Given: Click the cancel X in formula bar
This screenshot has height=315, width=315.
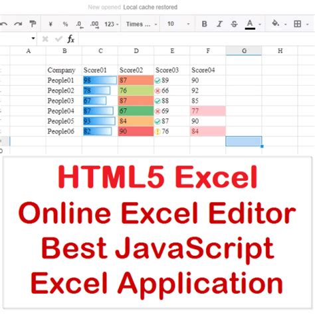Looking at the screenshot, I should coord(45,39).
